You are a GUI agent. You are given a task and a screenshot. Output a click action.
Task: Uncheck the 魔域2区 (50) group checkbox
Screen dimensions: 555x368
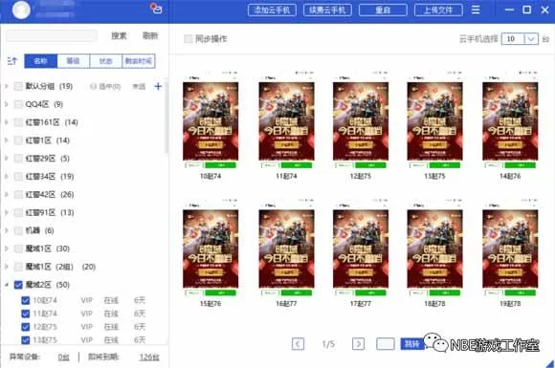(x=18, y=285)
